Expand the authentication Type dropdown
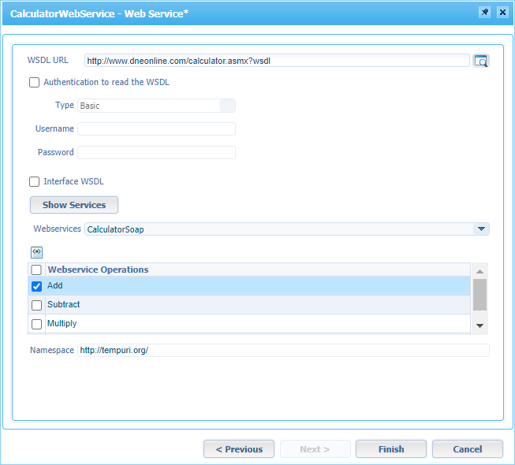515x465 pixels. click(x=226, y=106)
